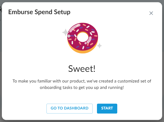
Task: Click the large sparkle left of donut
Action: pos(65,32)
